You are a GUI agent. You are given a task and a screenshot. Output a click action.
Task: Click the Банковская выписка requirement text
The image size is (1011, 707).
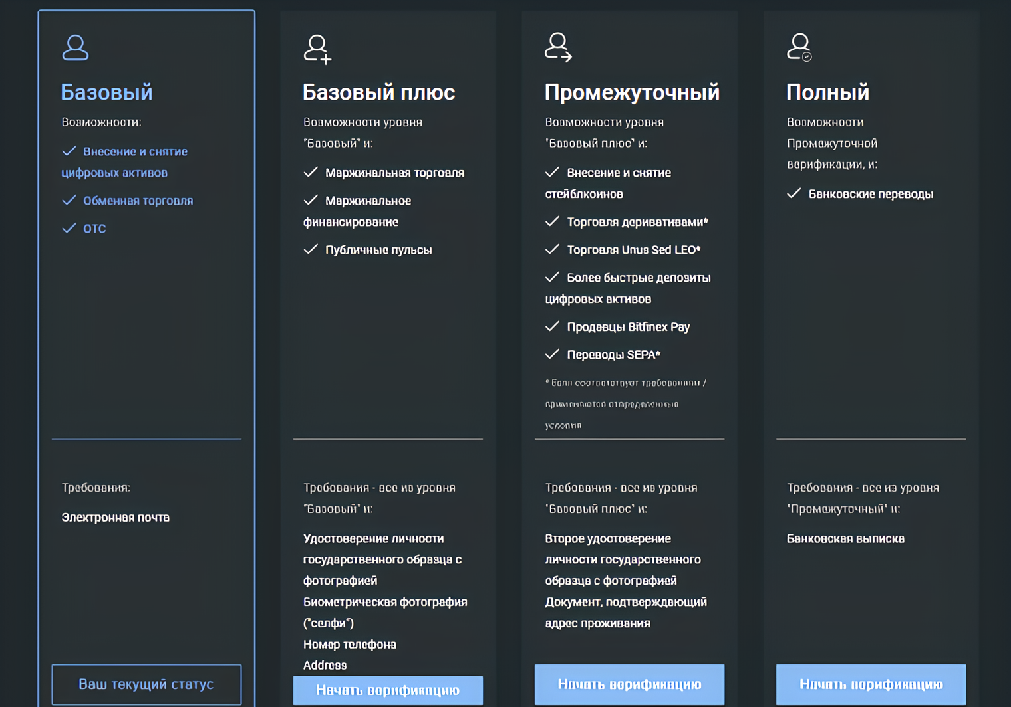tap(845, 538)
